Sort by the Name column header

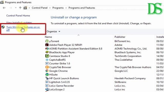tap(48, 37)
